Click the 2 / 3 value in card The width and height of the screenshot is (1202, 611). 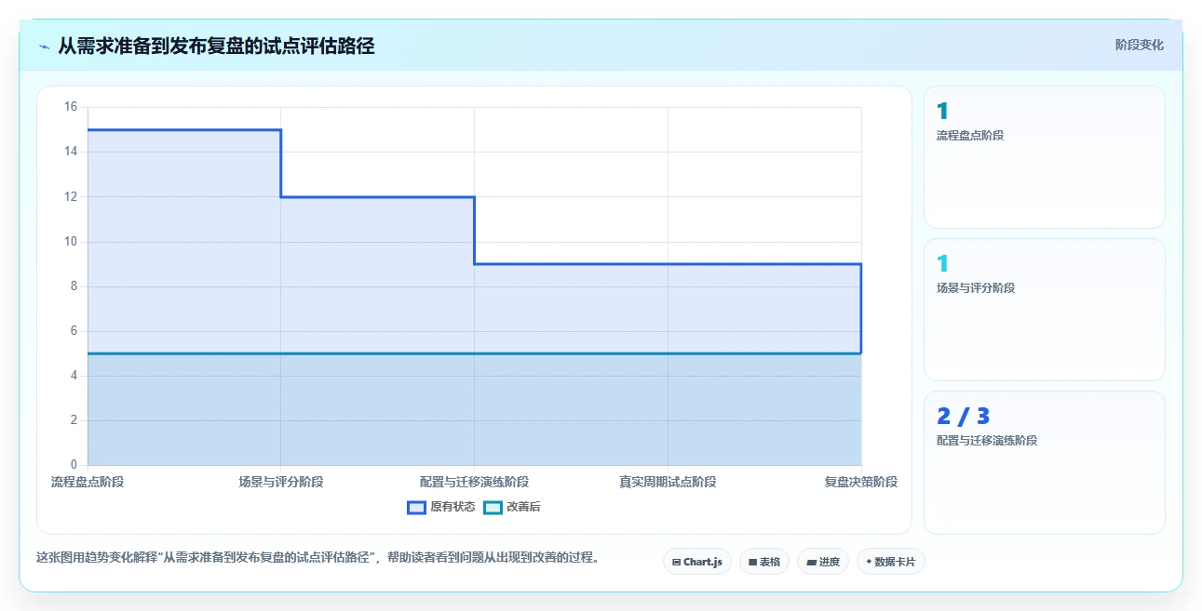click(963, 417)
